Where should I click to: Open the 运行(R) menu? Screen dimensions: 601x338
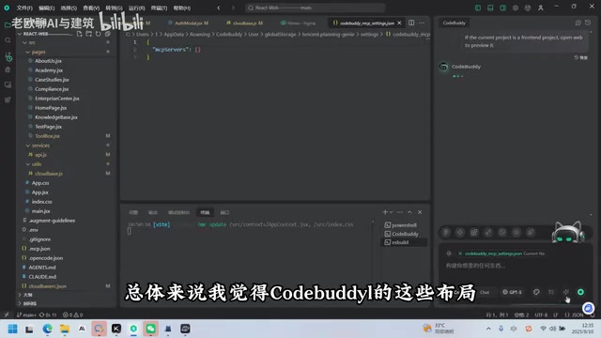(x=136, y=8)
